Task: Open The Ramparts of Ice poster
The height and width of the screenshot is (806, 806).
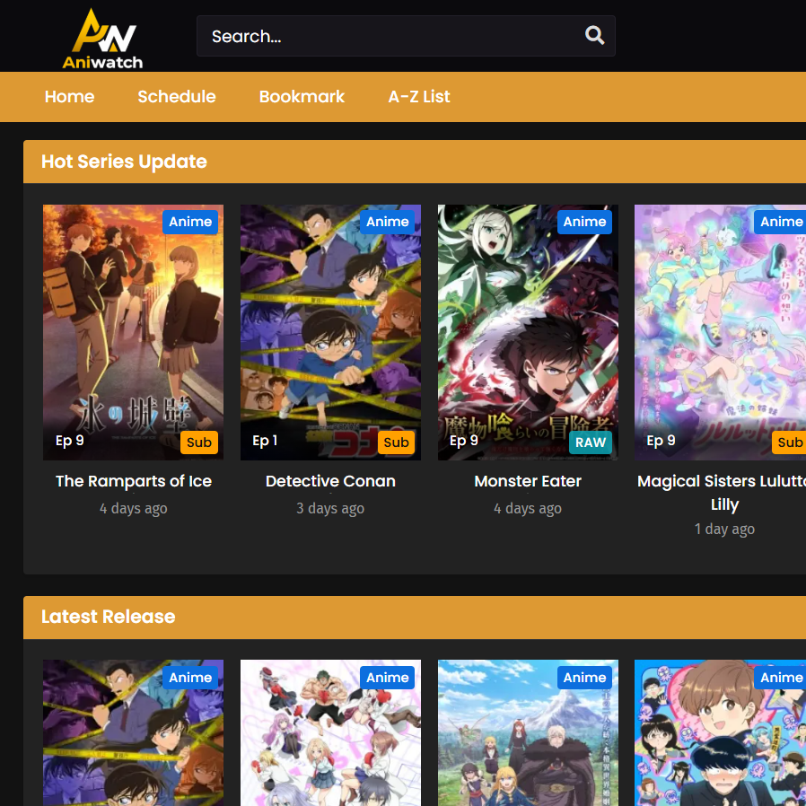Action: 133,332
